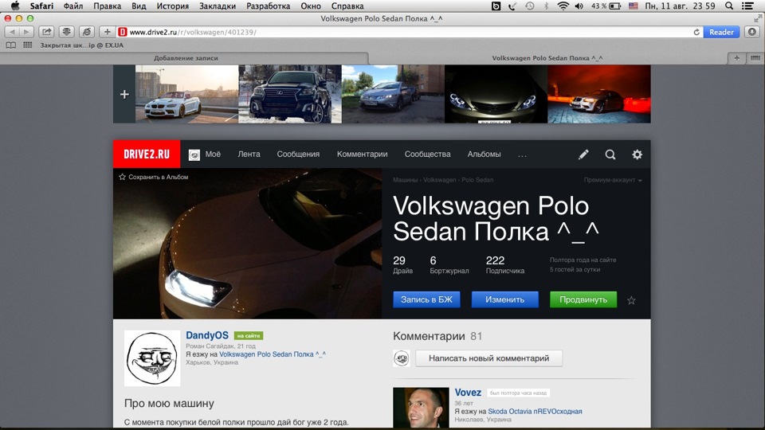Viewport: 765px width, 430px height.
Task: Show all tabs icon at tab bar end
Action: point(755,58)
